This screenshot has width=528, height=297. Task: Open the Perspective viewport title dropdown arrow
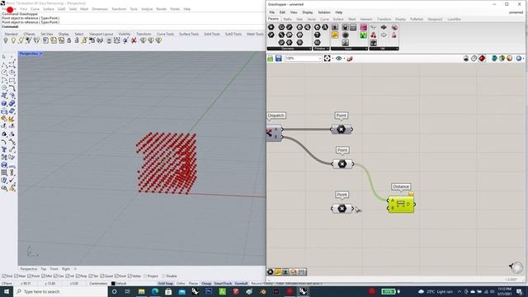coord(41,54)
